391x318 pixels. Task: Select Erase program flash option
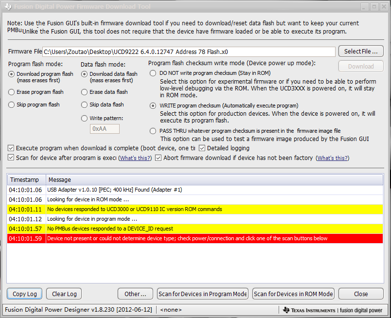coord(11,92)
